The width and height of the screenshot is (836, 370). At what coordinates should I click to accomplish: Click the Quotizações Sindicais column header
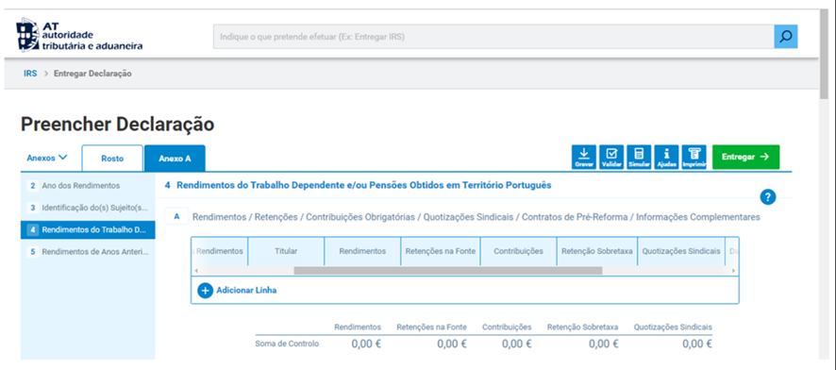[681, 251]
